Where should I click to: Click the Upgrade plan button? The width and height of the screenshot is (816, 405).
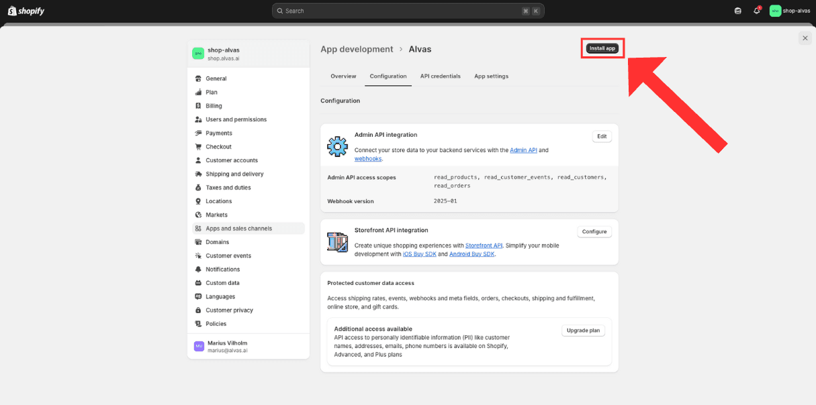[583, 331]
